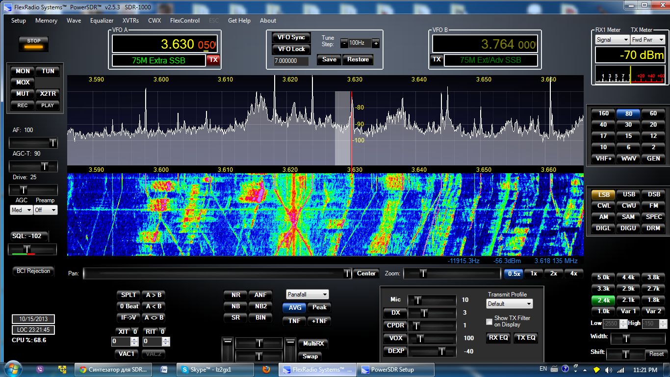The width and height of the screenshot is (670, 377).
Task: Click the Restore button
Action: click(358, 59)
